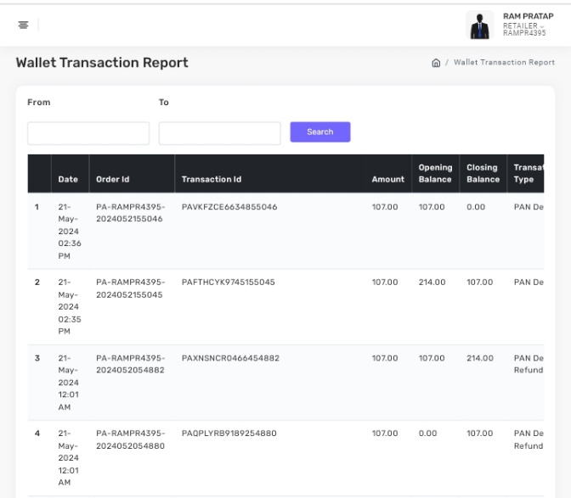Sort by Transaction Id column header
Image resolution: width=571 pixels, height=498 pixels.
pyautogui.click(x=212, y=179)
